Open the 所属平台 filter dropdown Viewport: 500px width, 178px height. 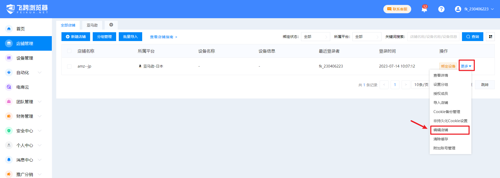(366, 37)
